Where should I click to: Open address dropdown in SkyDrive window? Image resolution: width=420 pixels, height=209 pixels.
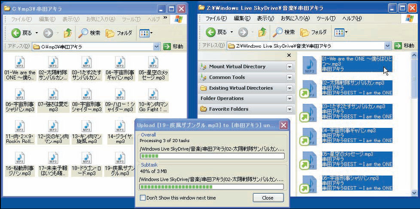click(387, 46)
